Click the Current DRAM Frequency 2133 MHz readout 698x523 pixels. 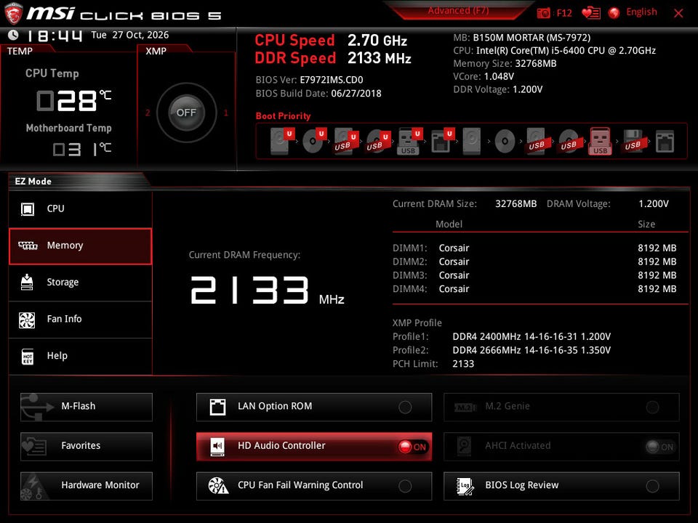267,291
